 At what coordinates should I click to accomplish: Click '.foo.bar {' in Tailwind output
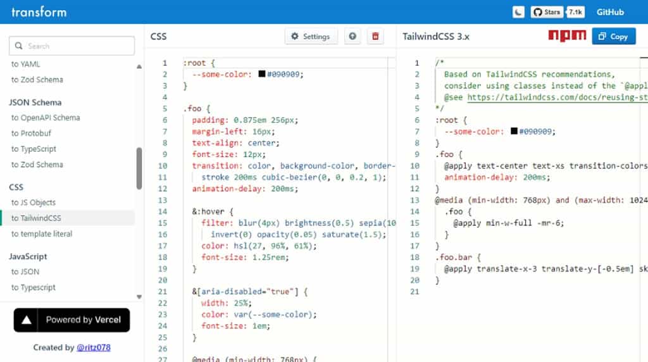[x=458, y=257]
